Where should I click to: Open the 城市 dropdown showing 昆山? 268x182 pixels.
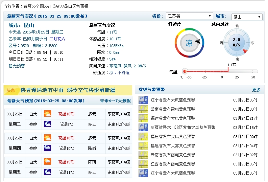[x=247, y=17]
